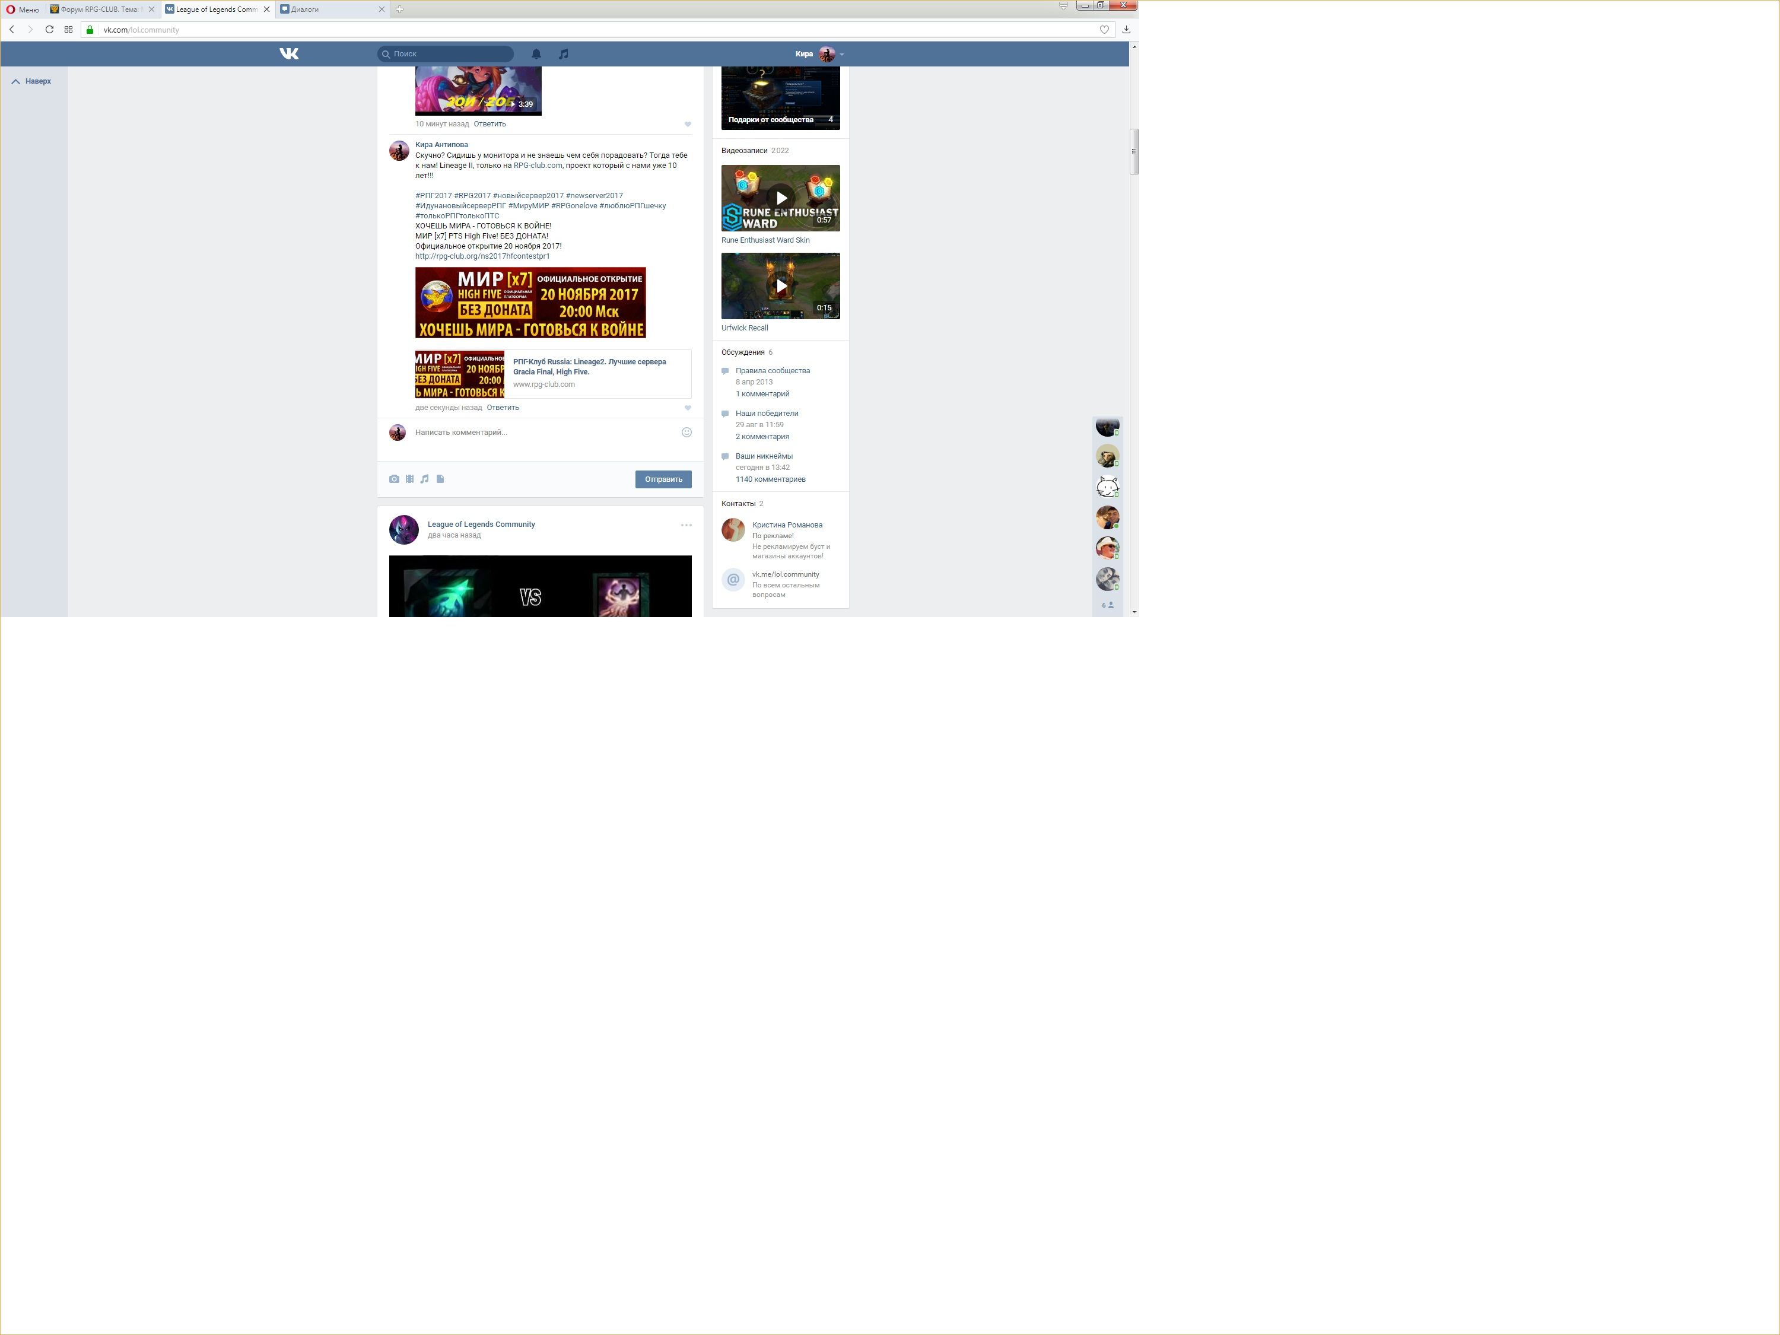Attach a photo using camera icon
The width and height of the screenshot is (1780, 1335).
click(393, 479)
